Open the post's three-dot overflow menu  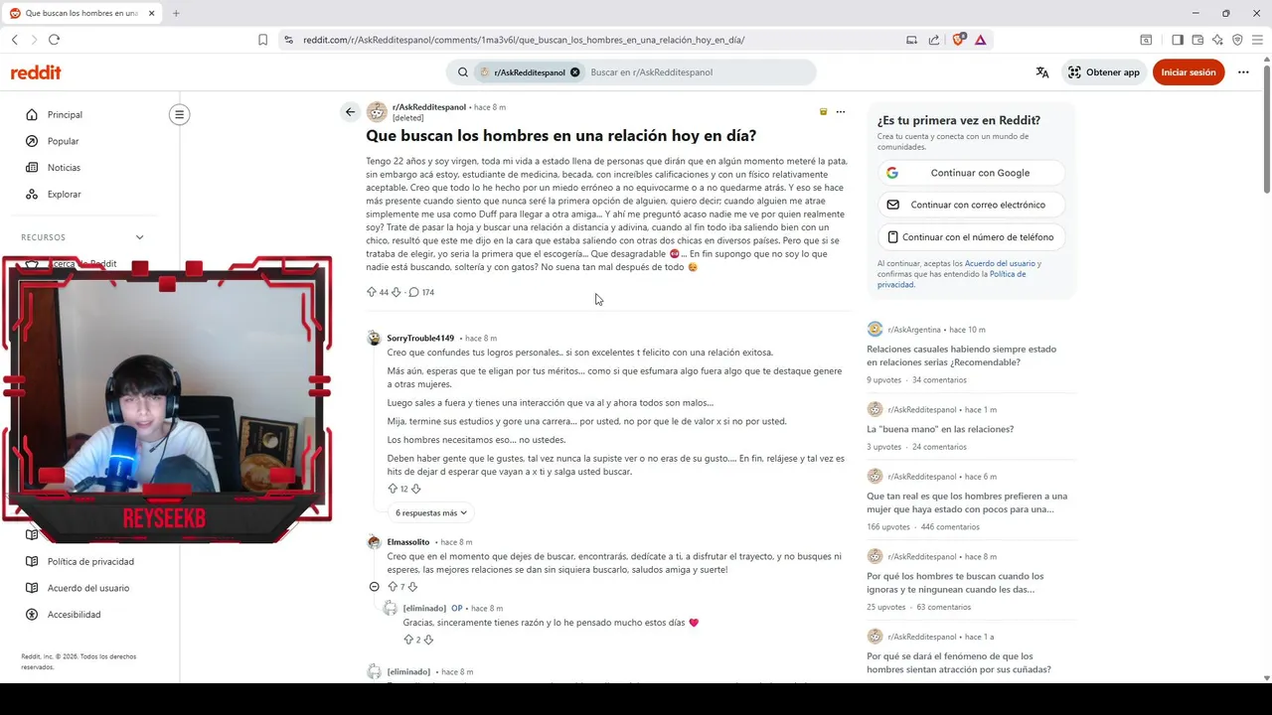pos(840,112)
